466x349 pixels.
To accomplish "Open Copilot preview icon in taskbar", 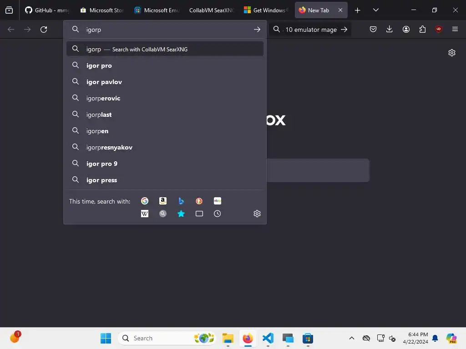I will [x=451, y=338].
